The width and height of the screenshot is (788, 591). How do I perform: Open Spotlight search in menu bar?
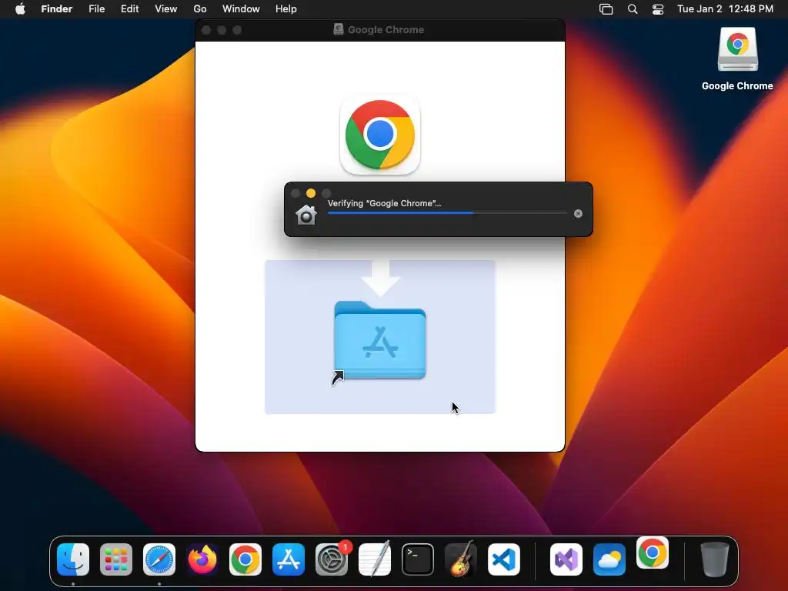pyautogui.click(x=633, y=9)
